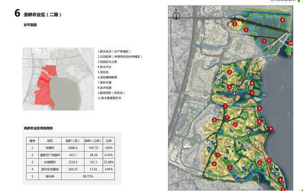
Task: Click the 100% cell in the table
Action: coord(109,148)
